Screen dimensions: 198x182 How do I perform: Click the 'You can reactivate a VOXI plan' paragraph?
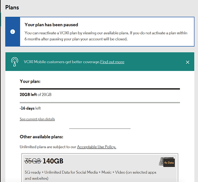(x=106, y=36)
